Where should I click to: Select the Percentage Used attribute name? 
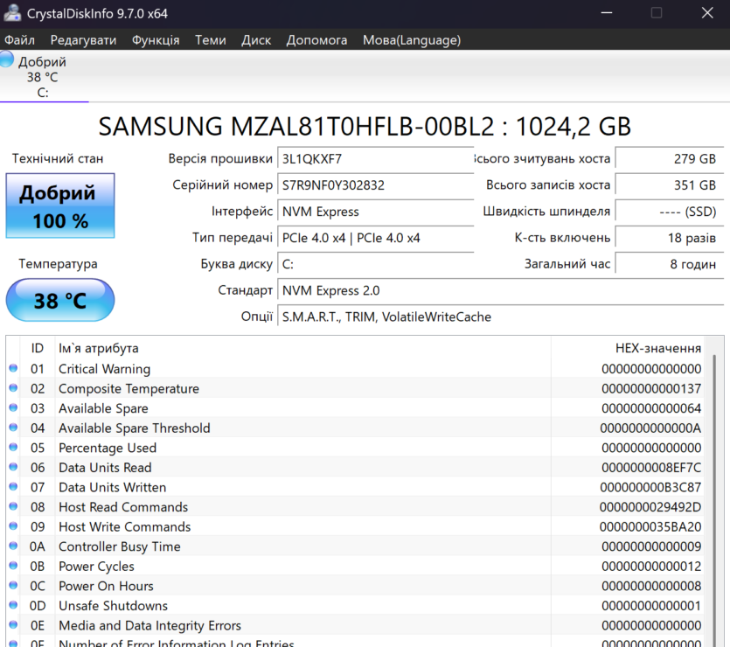click(x=108, y=448)
